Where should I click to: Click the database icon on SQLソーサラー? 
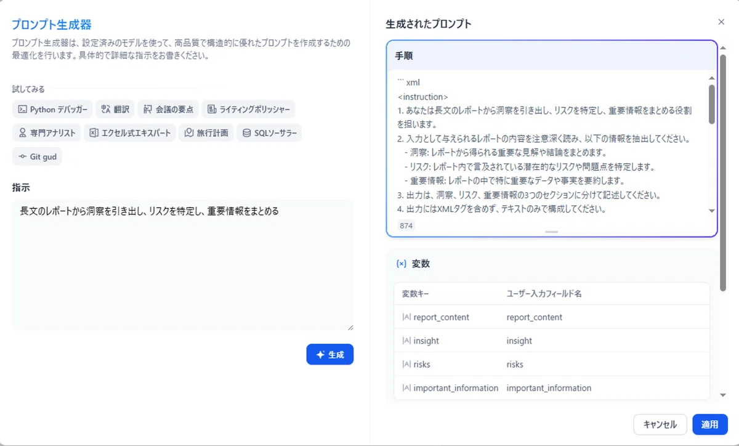click(x=246, y=132)
